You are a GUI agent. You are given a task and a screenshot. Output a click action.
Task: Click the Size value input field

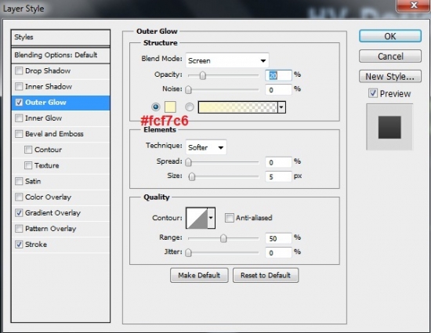tap(278, 176)
